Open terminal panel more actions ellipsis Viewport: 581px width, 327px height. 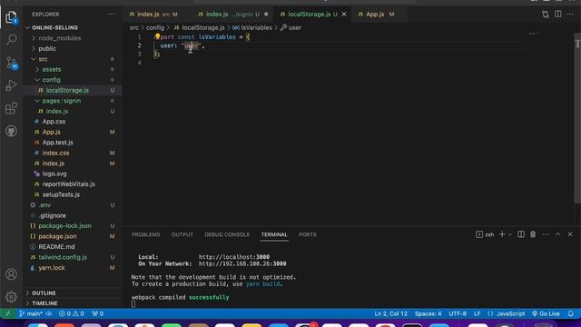(546, 234)
